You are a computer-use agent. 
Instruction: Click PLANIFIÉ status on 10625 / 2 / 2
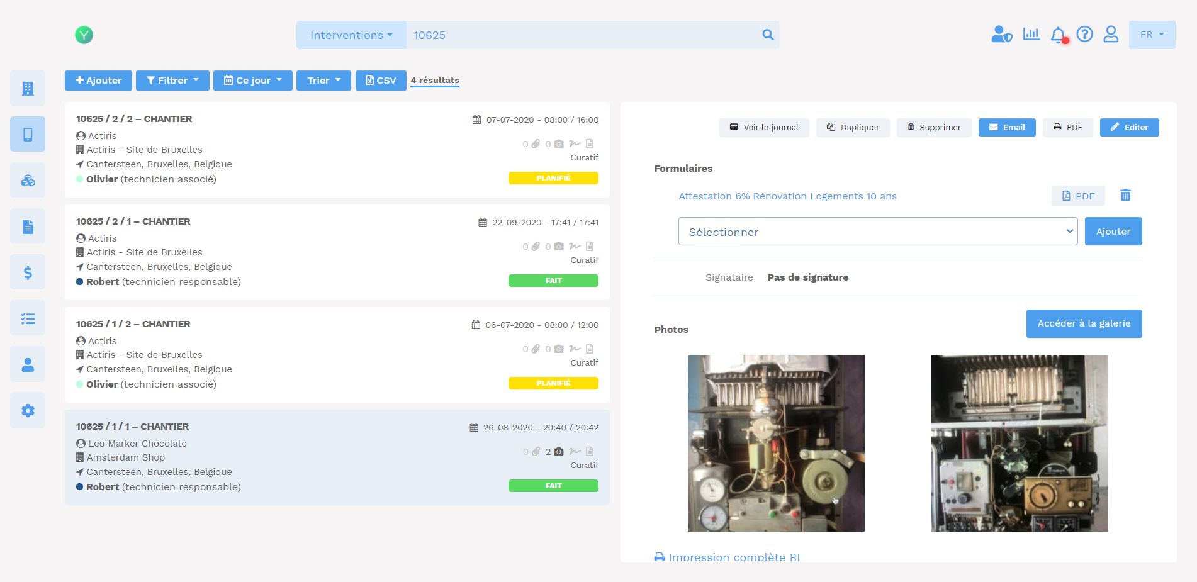coord(553,178)
